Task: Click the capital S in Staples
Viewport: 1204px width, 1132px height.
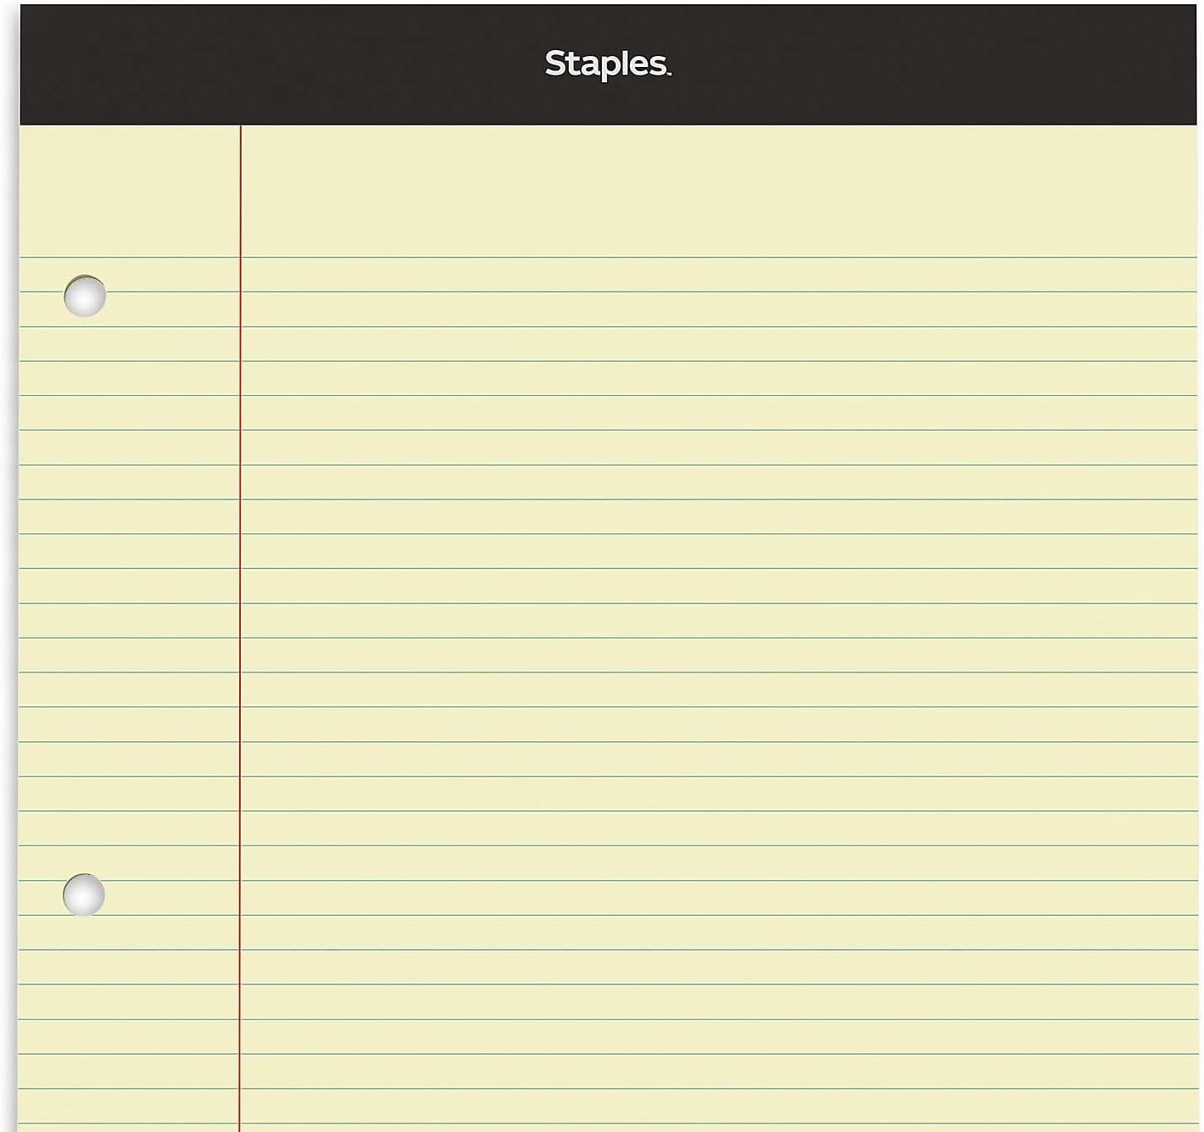Action: pyautogui.click(x=556, y=63)
